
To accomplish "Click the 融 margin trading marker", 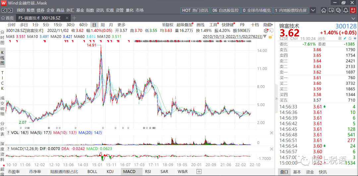I will (340, 38).
